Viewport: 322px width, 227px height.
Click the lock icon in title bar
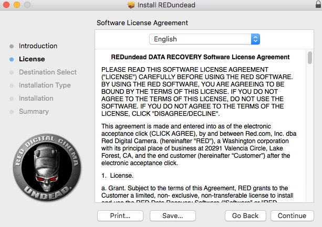(318, 4)
